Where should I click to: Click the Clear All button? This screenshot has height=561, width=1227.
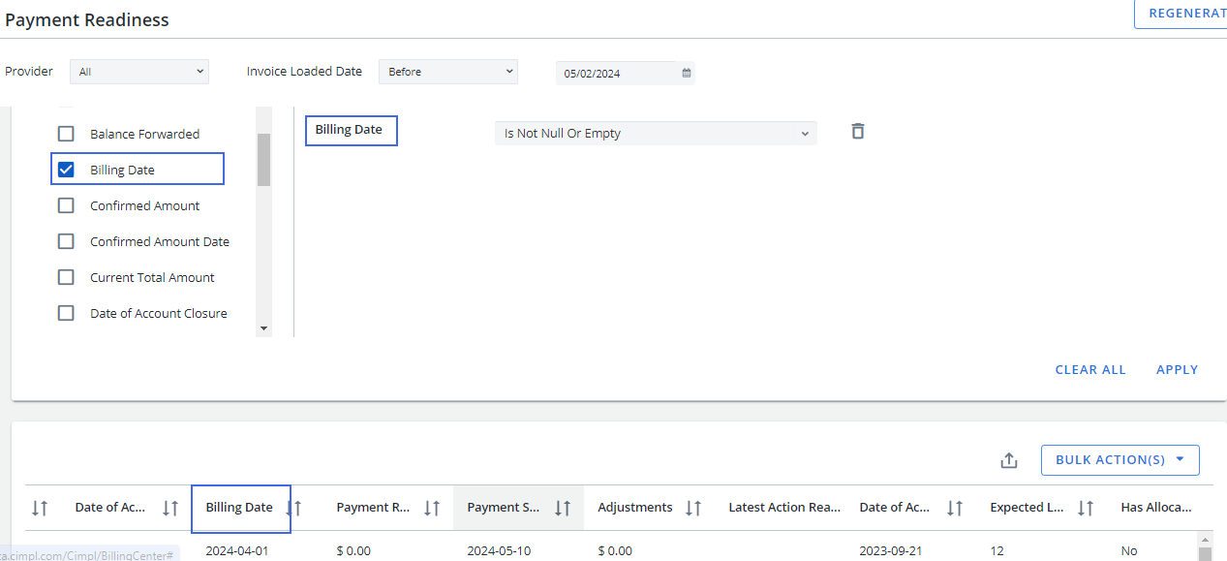click(x=1090, y=369)
